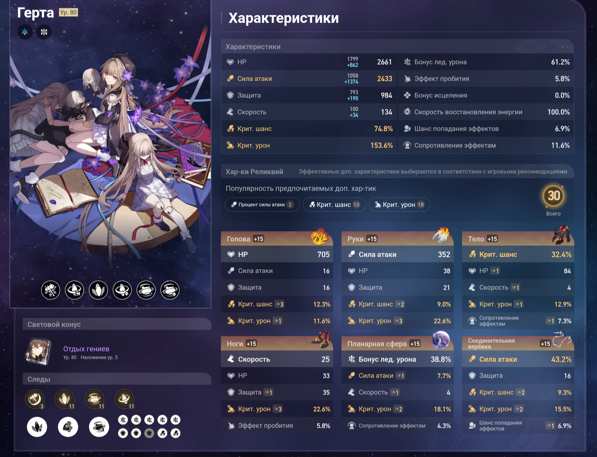597x457 pixels.
Task: Open the Соединительная верёвка relic icon
Action: pos(562,340)
